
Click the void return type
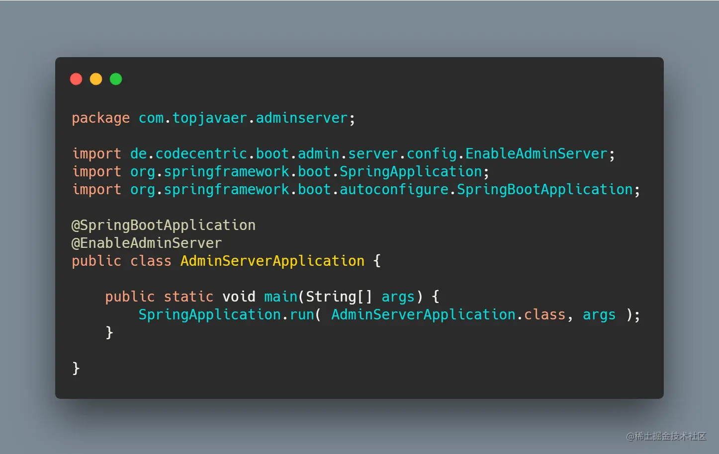coord(239,297)
